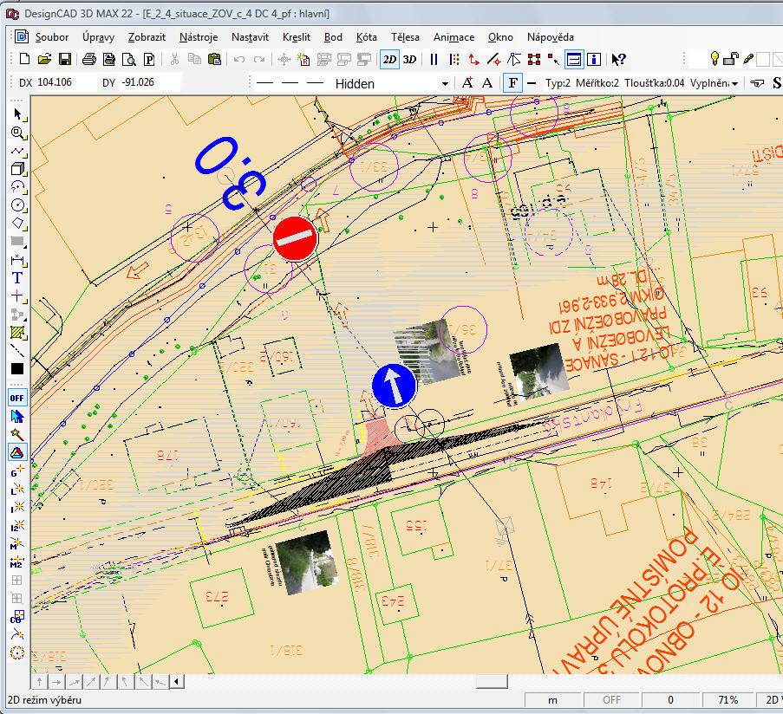
Task: Enable Midpoint snap marked M
Action: pos(17,544)
